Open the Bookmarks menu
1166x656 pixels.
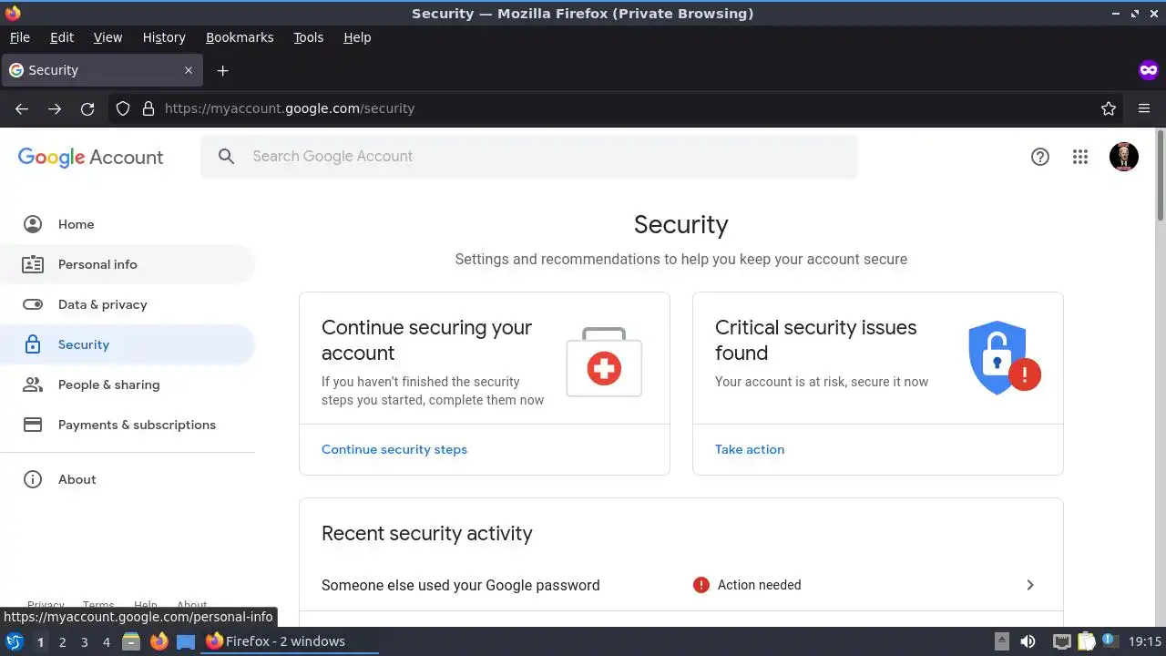pyautogui.click(x=240, y=37)
